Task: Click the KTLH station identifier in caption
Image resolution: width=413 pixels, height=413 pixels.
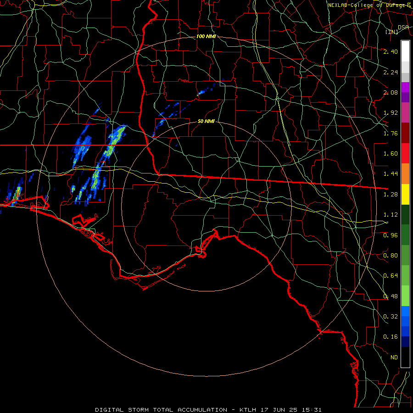Action: (x=248, y=410)
